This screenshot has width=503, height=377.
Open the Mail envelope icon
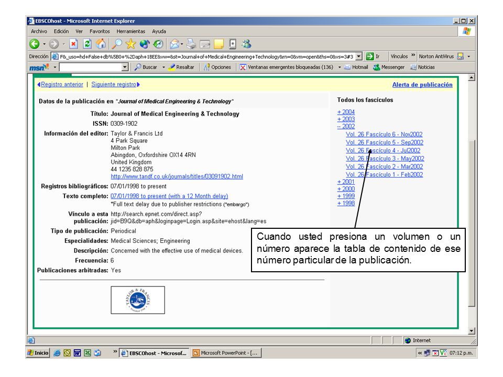(x=174, y=44)
